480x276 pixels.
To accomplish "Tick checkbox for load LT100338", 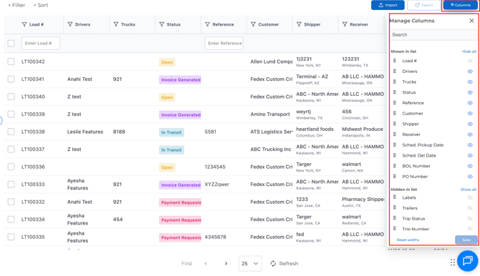I will tap(11, 132).
